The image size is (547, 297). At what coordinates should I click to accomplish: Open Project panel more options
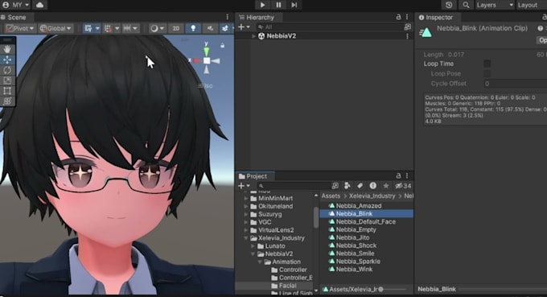407,176
